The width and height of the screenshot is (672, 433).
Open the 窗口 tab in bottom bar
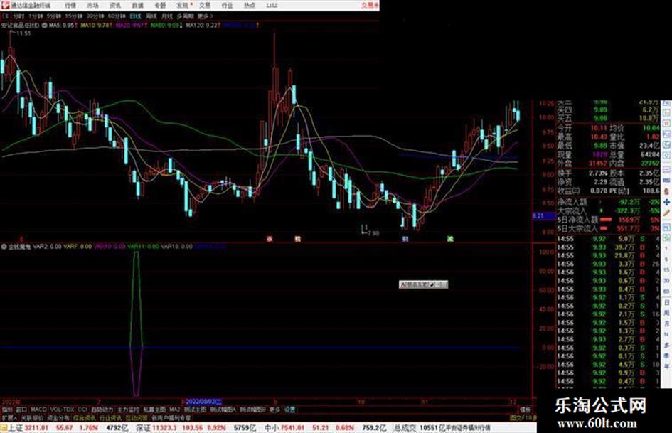[x=21, y=410]
